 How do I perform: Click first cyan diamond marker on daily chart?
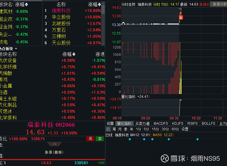130,139
